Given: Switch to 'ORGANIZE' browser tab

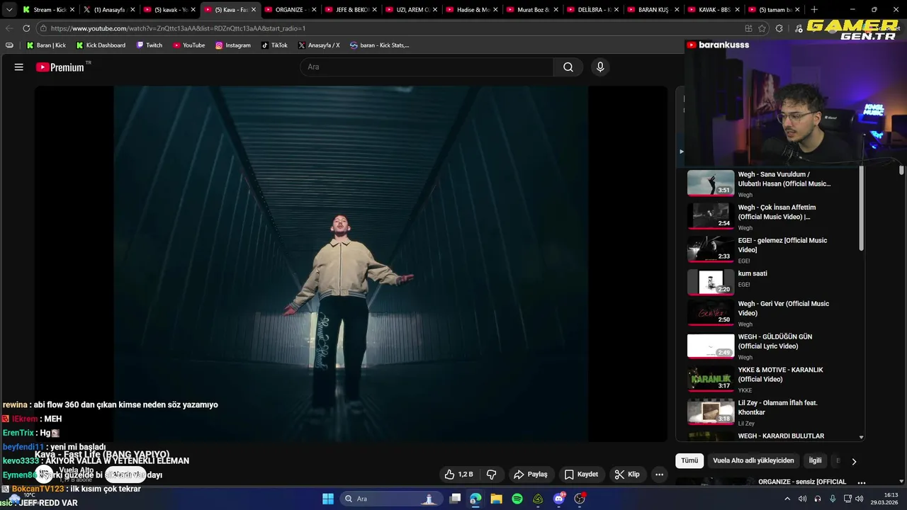Looking at the screenshot, I should pos(290,10).
